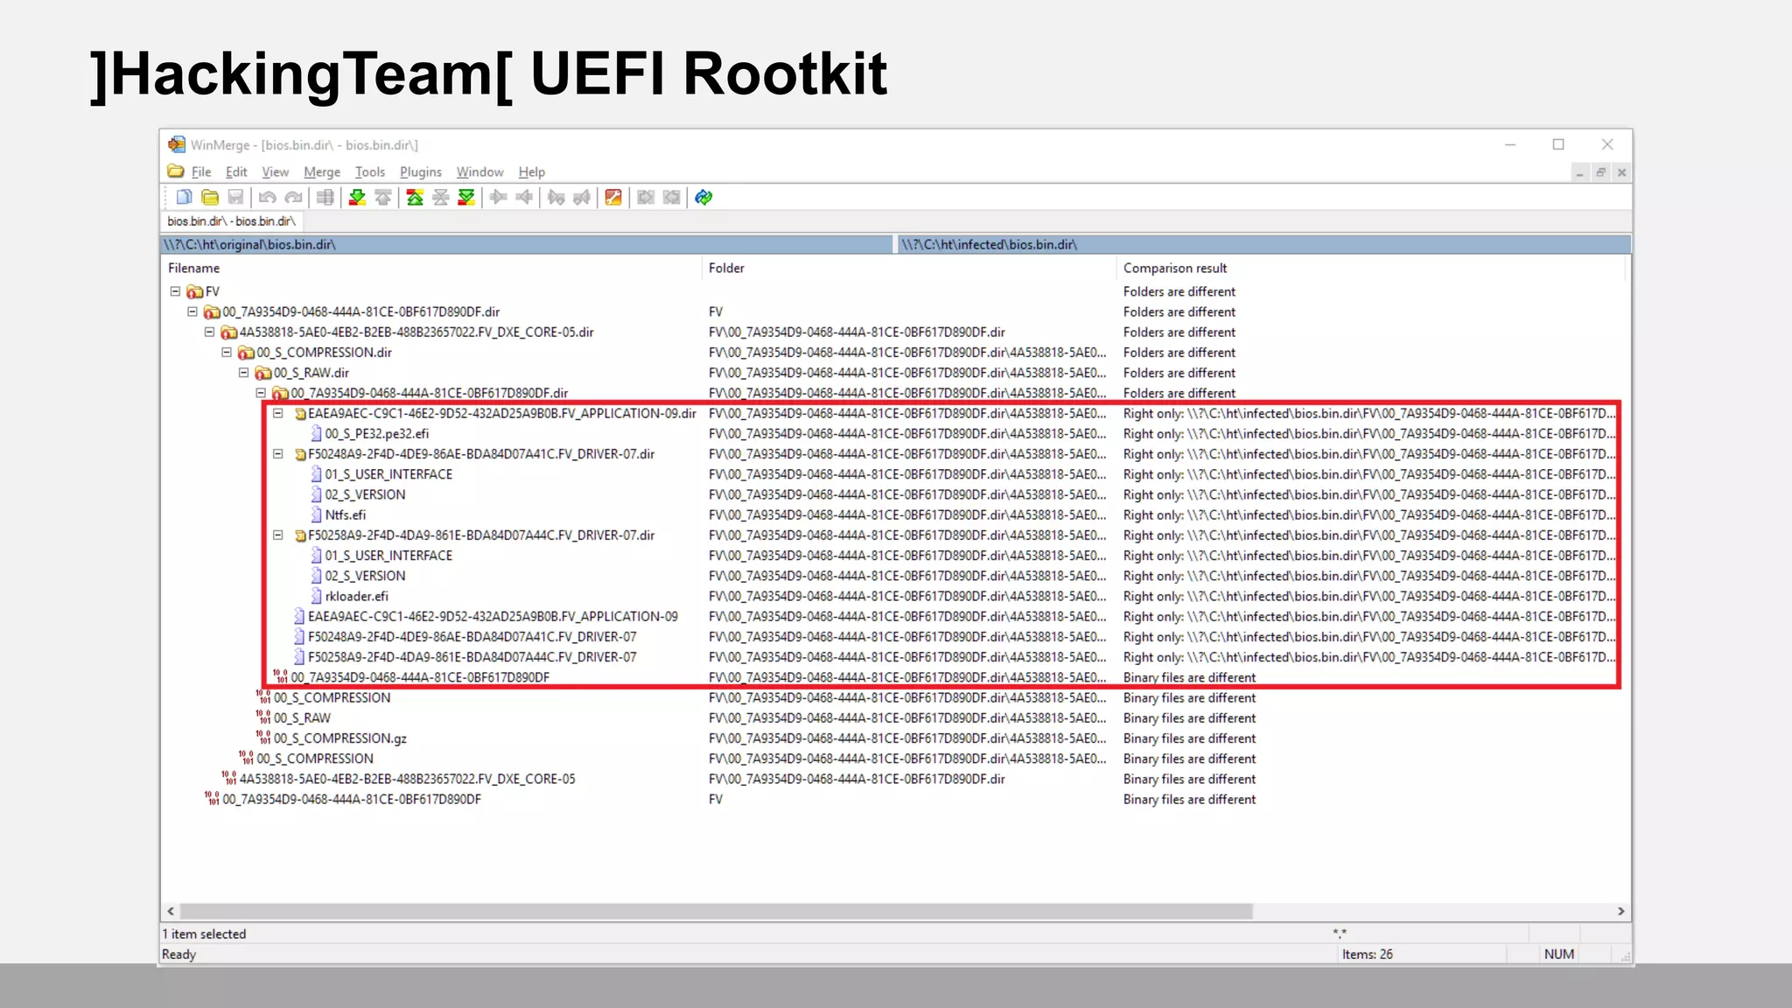Screen dimensions: 1792x1008
Task: Click the Undo toolbar icon
Action: (268, 198)
